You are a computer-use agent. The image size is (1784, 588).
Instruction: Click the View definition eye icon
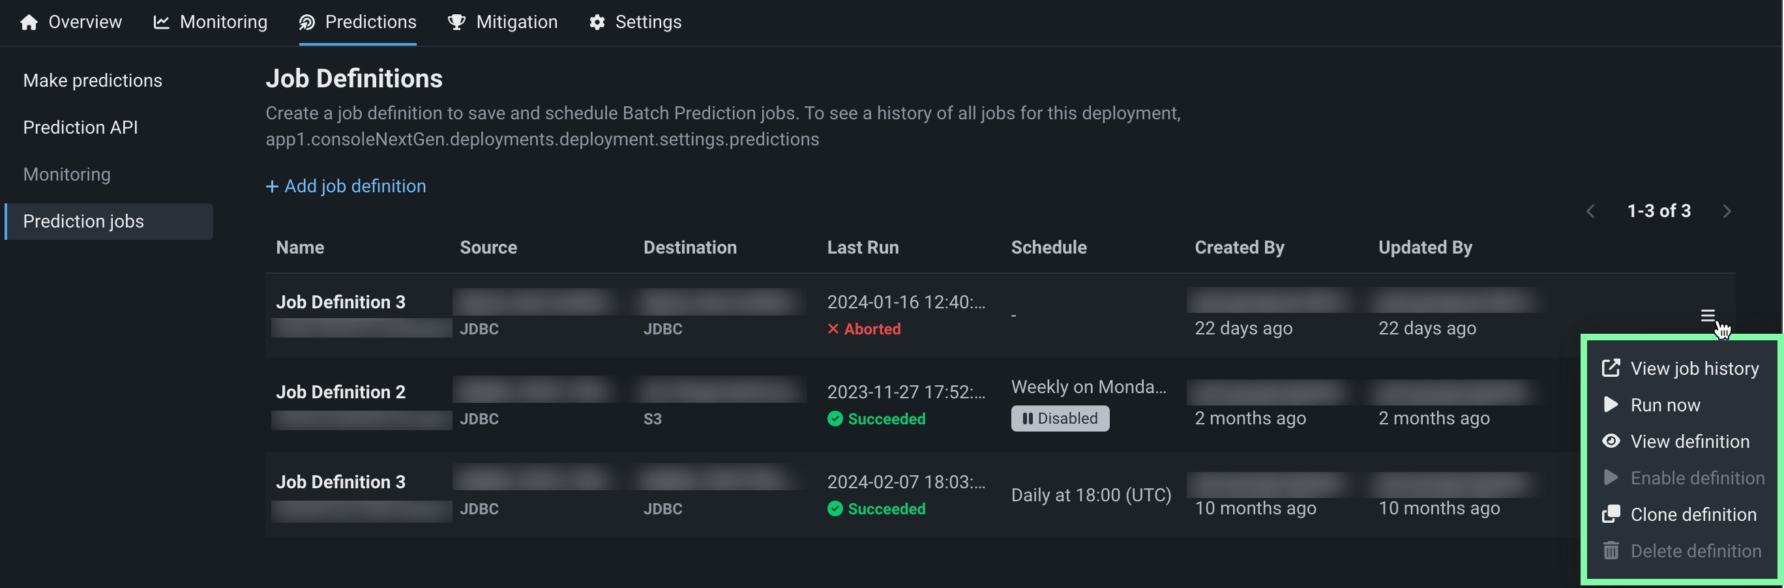tap(1611, 441)
